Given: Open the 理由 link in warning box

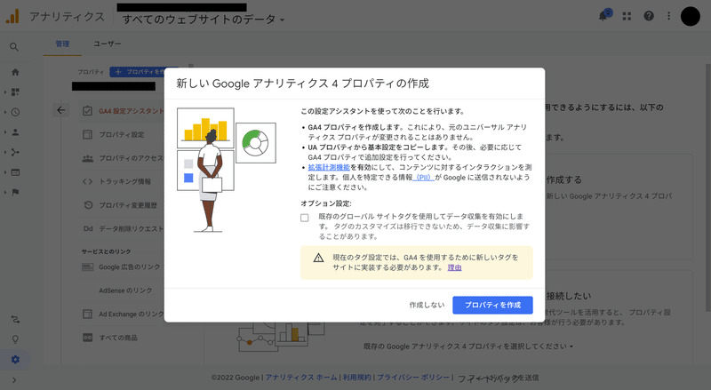Looking at the screenshot, I should (x=454, y=267).
